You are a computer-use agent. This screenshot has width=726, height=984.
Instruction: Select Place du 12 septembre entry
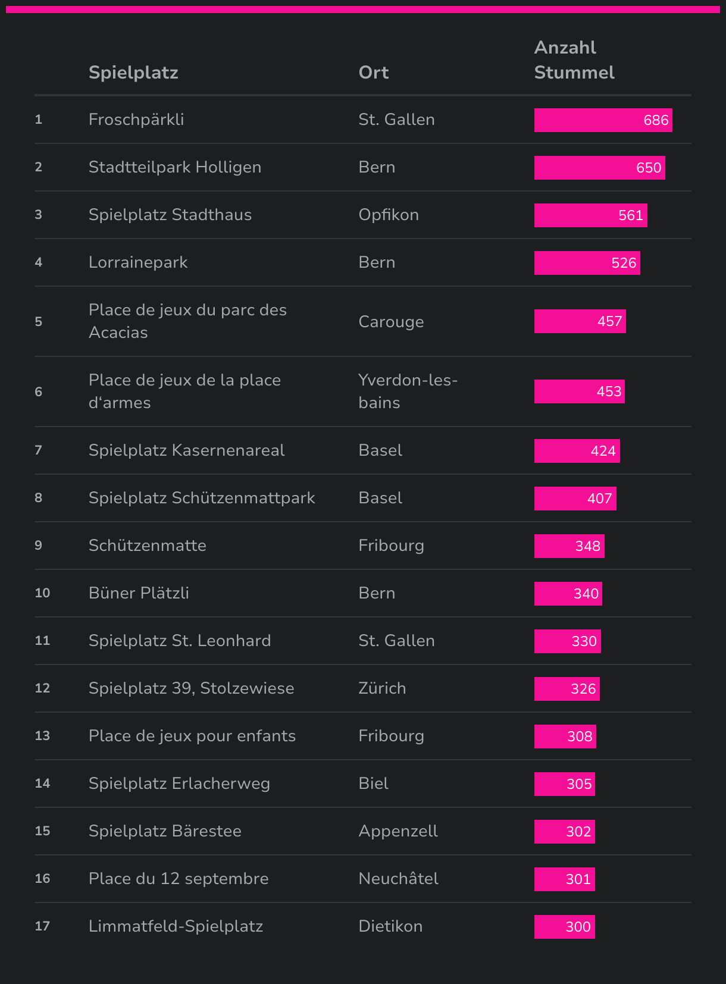[178, 879]
